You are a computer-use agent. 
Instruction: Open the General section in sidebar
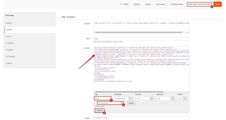click(9, 23)
